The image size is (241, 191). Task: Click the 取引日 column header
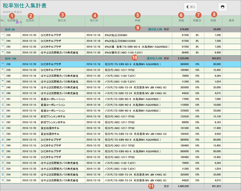pyautogui.click(x=94, y=20)
